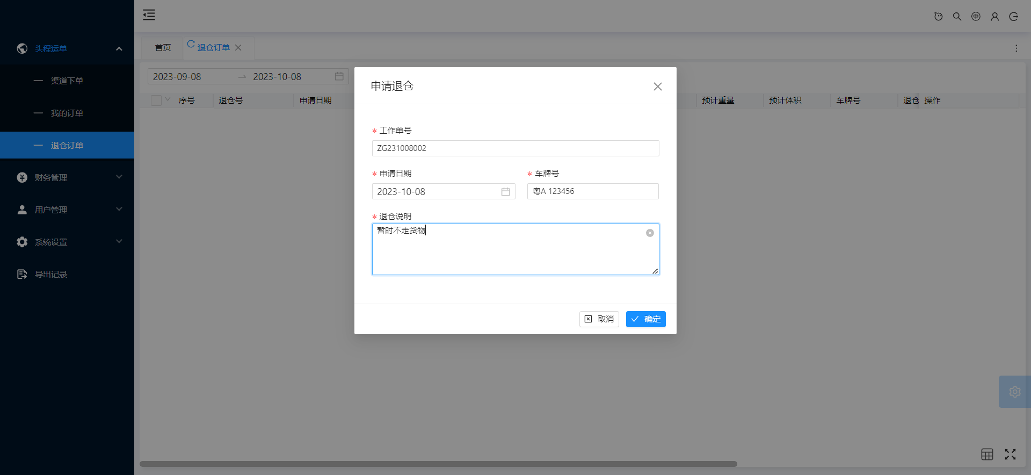Clear the 退仓说明 text with the clear icon

point(650,233)
